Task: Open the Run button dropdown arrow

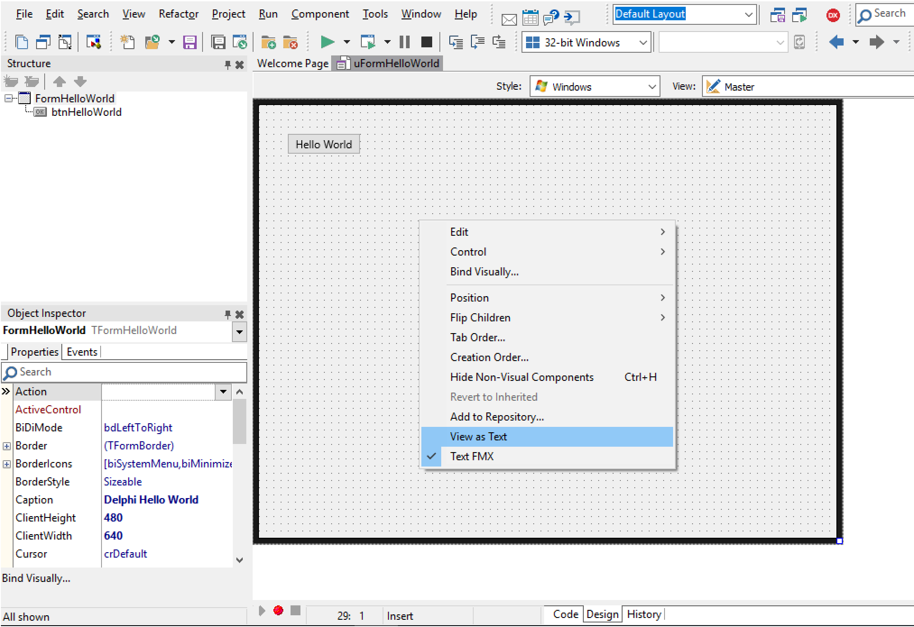Action: click(346, 42)
